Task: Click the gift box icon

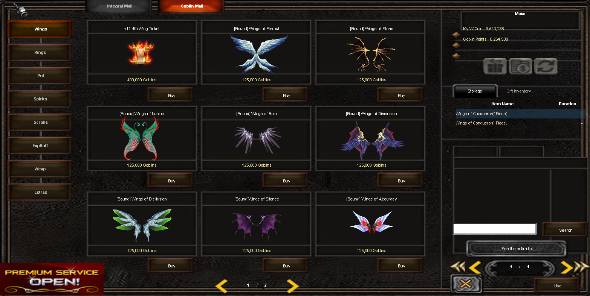Action: click(x=495, y=67)
